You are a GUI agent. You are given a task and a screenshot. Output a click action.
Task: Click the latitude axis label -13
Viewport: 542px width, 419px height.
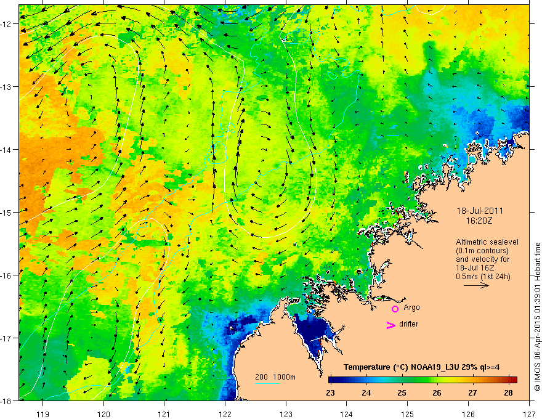[x=7, y=87]
